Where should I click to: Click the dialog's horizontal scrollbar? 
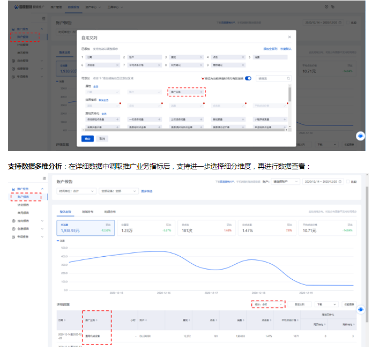point(185,130)
